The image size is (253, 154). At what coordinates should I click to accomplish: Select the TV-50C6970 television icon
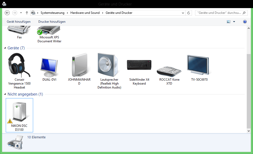[x=198, y=65]
